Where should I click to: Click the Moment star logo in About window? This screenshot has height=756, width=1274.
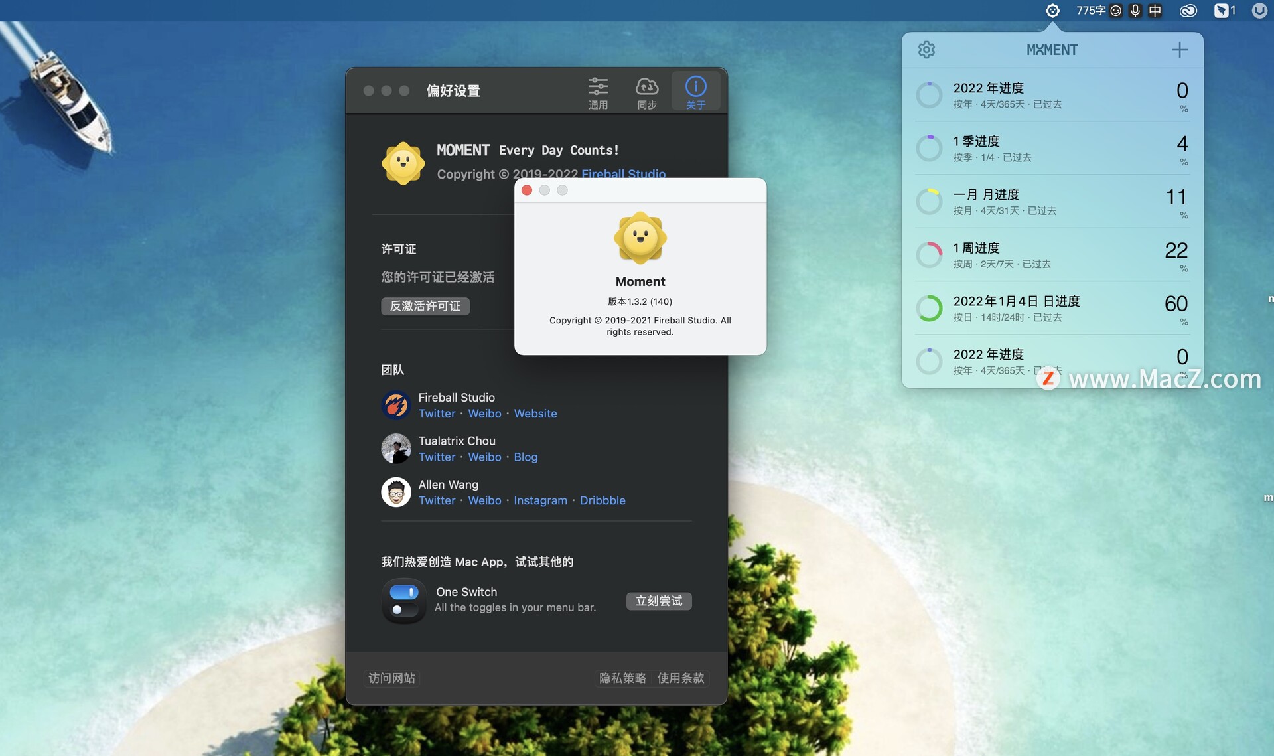pyautogui.click(x=639, y=238)
